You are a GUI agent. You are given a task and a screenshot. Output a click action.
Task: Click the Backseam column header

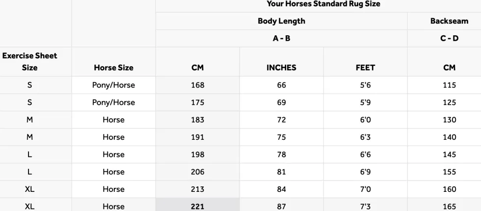(x=449, y=21)
